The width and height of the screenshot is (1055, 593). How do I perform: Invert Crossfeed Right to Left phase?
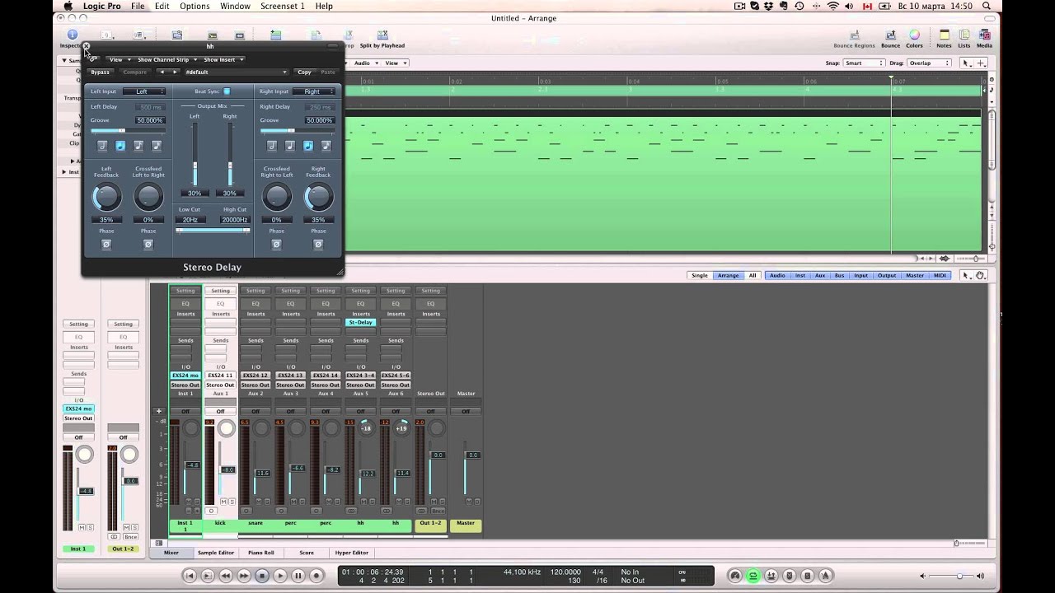pos(276,245)
